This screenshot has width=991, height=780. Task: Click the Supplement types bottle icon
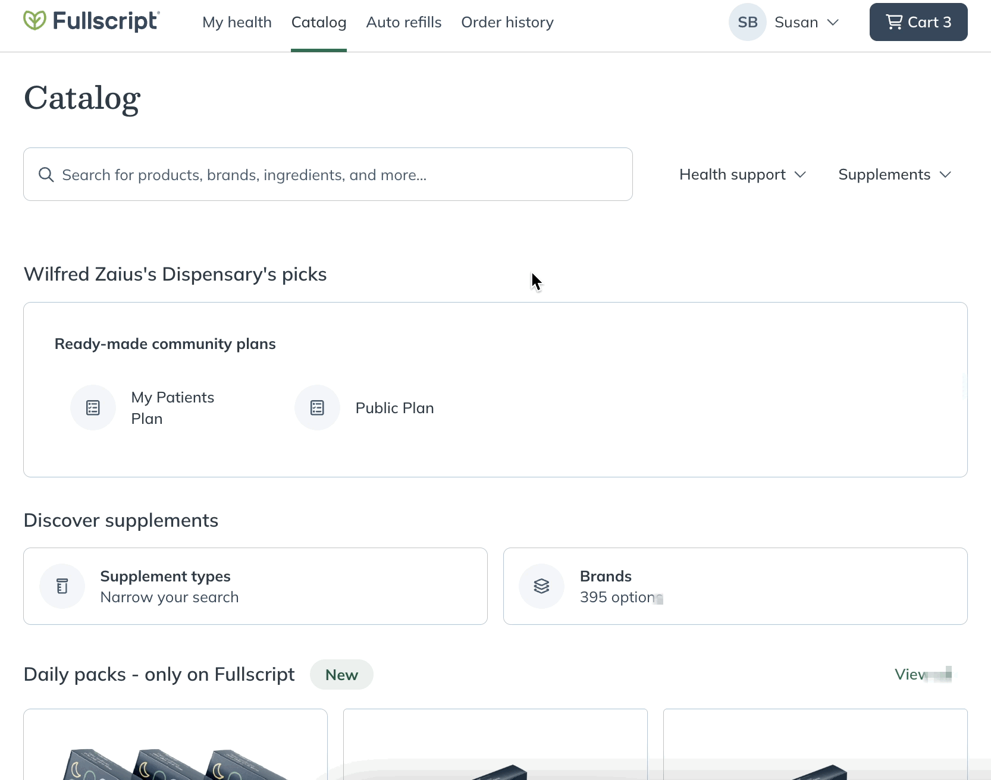[62, 586]
